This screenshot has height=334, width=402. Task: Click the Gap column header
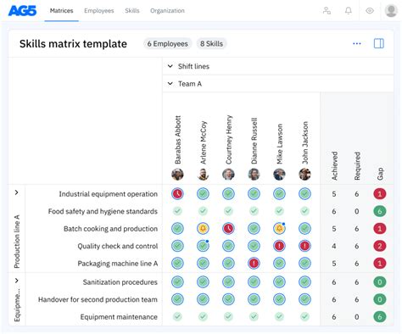[380, 174]
